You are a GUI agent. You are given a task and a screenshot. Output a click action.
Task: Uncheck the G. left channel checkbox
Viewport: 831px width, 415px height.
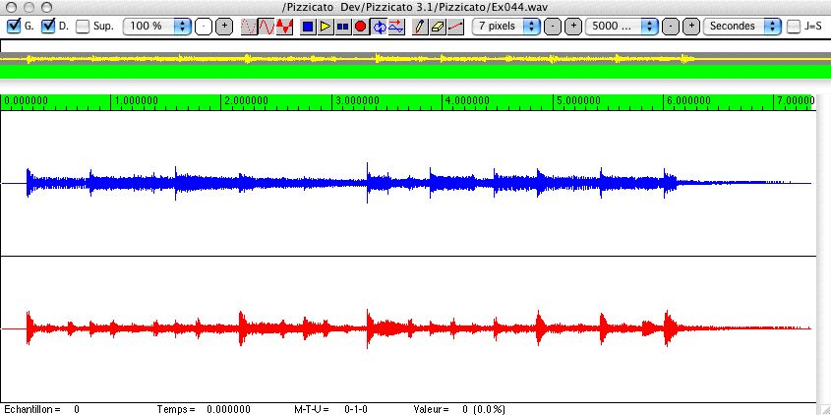(14, 26)
